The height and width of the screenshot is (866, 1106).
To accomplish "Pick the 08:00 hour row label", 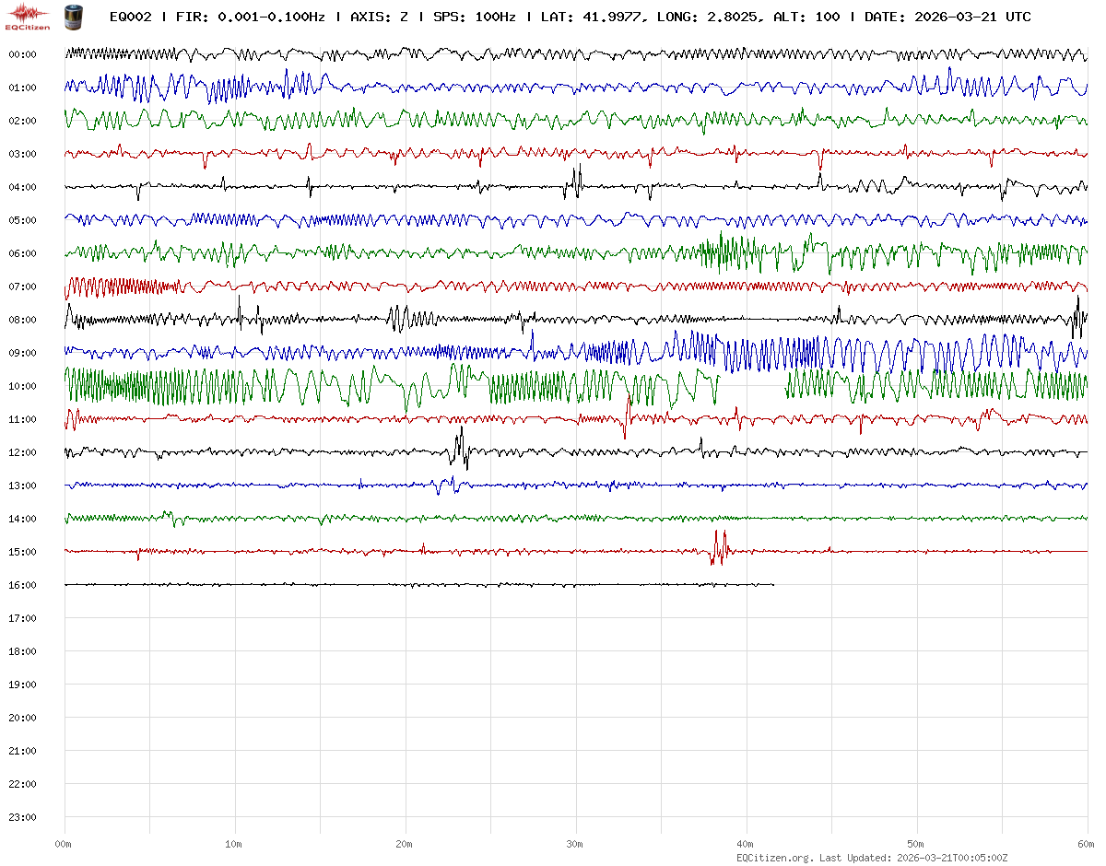I will coord(22,320).
